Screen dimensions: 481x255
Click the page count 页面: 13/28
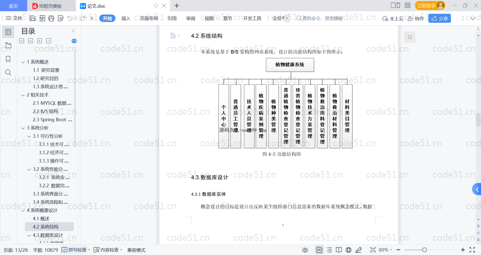pos(16,250)
